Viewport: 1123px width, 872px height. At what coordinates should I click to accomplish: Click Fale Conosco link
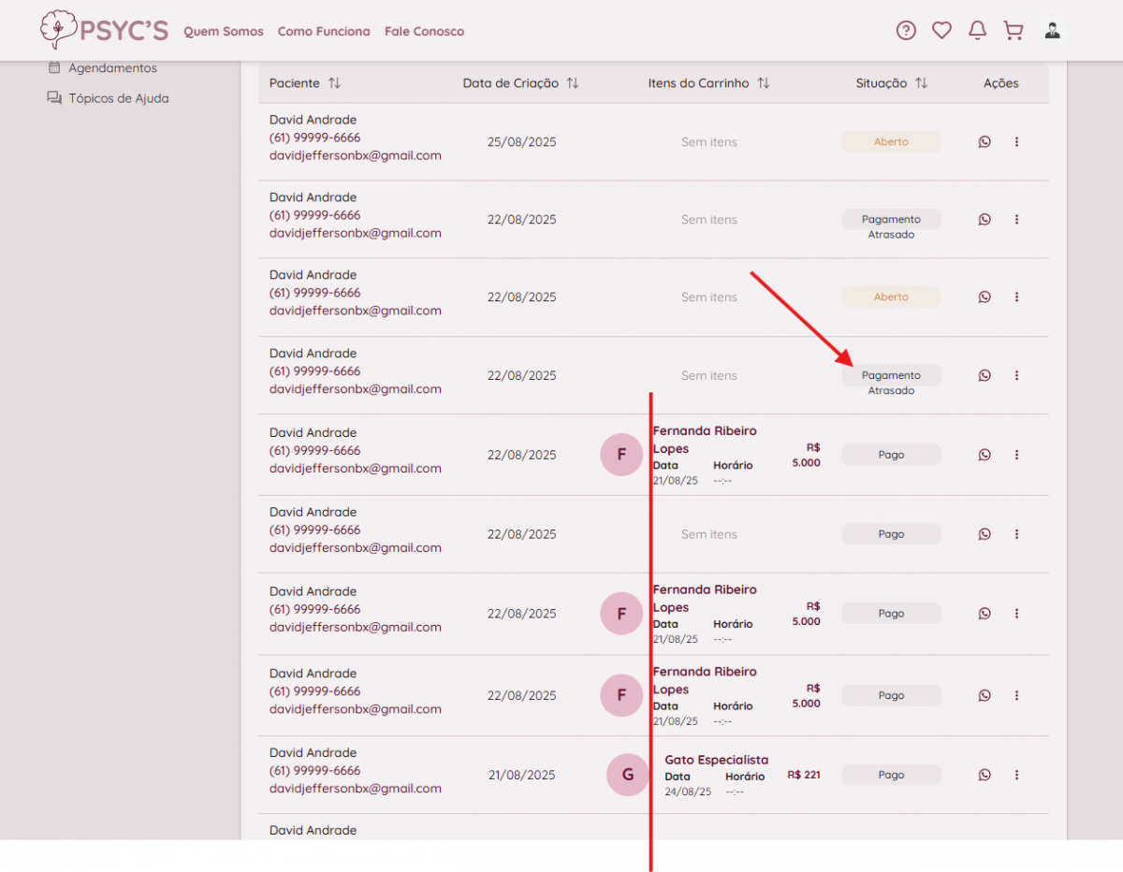point(424,32)
